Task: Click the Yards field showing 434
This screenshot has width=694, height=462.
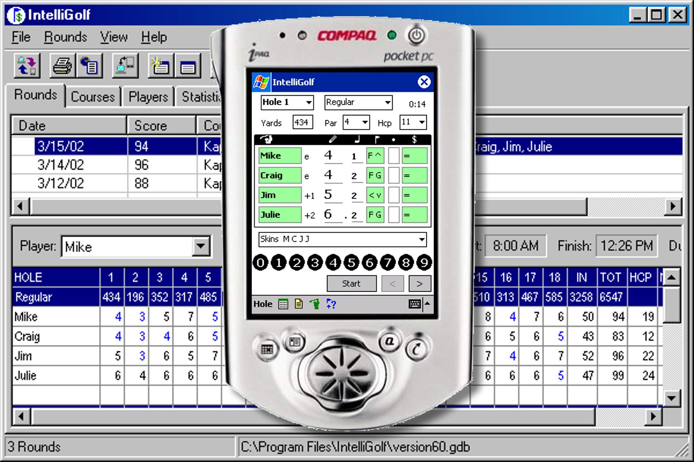Action: tap(302, 122)
